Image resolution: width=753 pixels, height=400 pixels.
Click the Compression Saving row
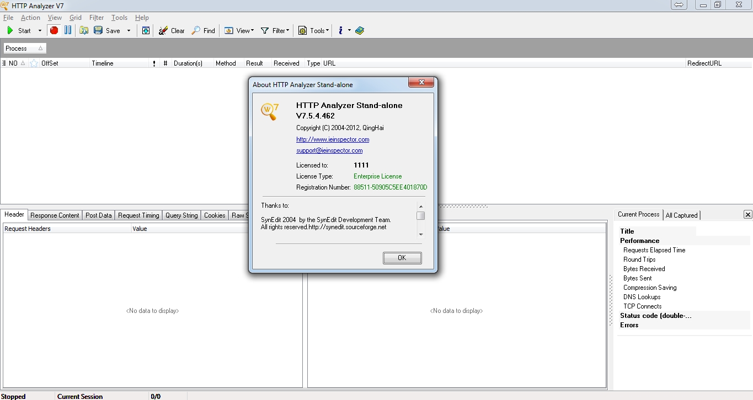(683, 288)
